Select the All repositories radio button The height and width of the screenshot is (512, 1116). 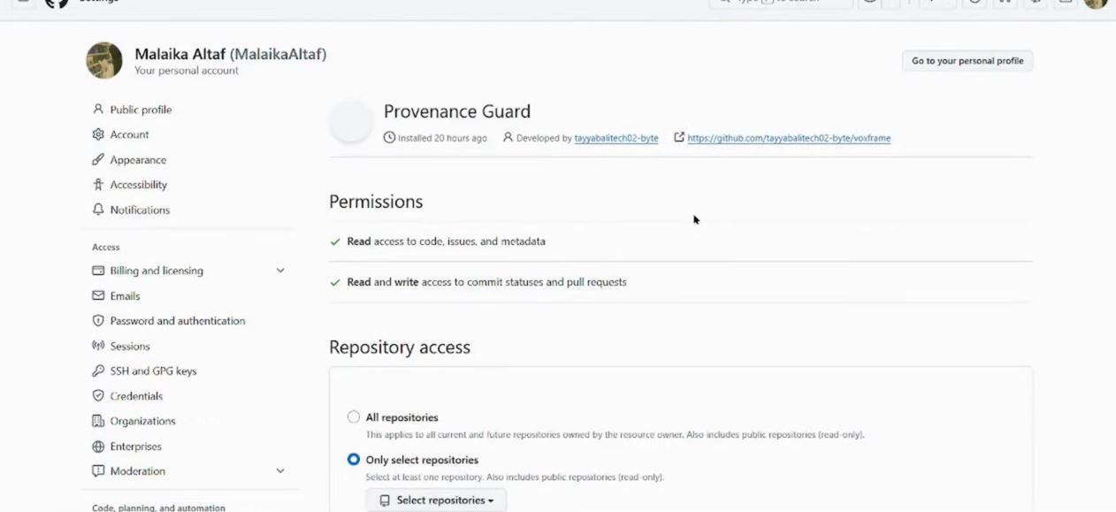pos(354,417)
